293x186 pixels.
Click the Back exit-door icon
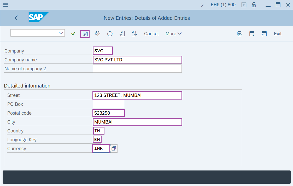click(x=122, y=34)
